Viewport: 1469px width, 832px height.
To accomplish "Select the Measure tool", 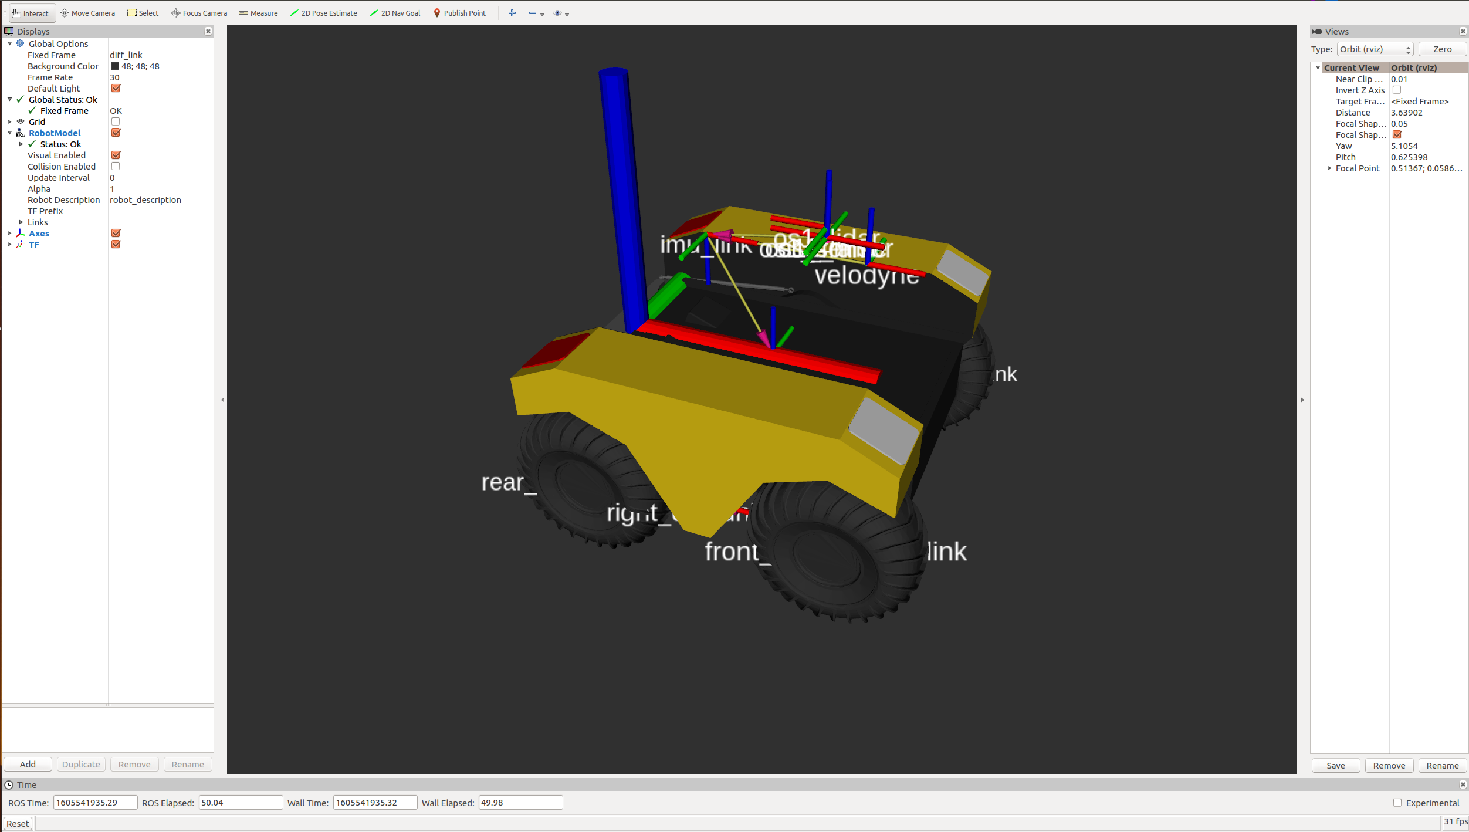I will (x=256, y=12).
